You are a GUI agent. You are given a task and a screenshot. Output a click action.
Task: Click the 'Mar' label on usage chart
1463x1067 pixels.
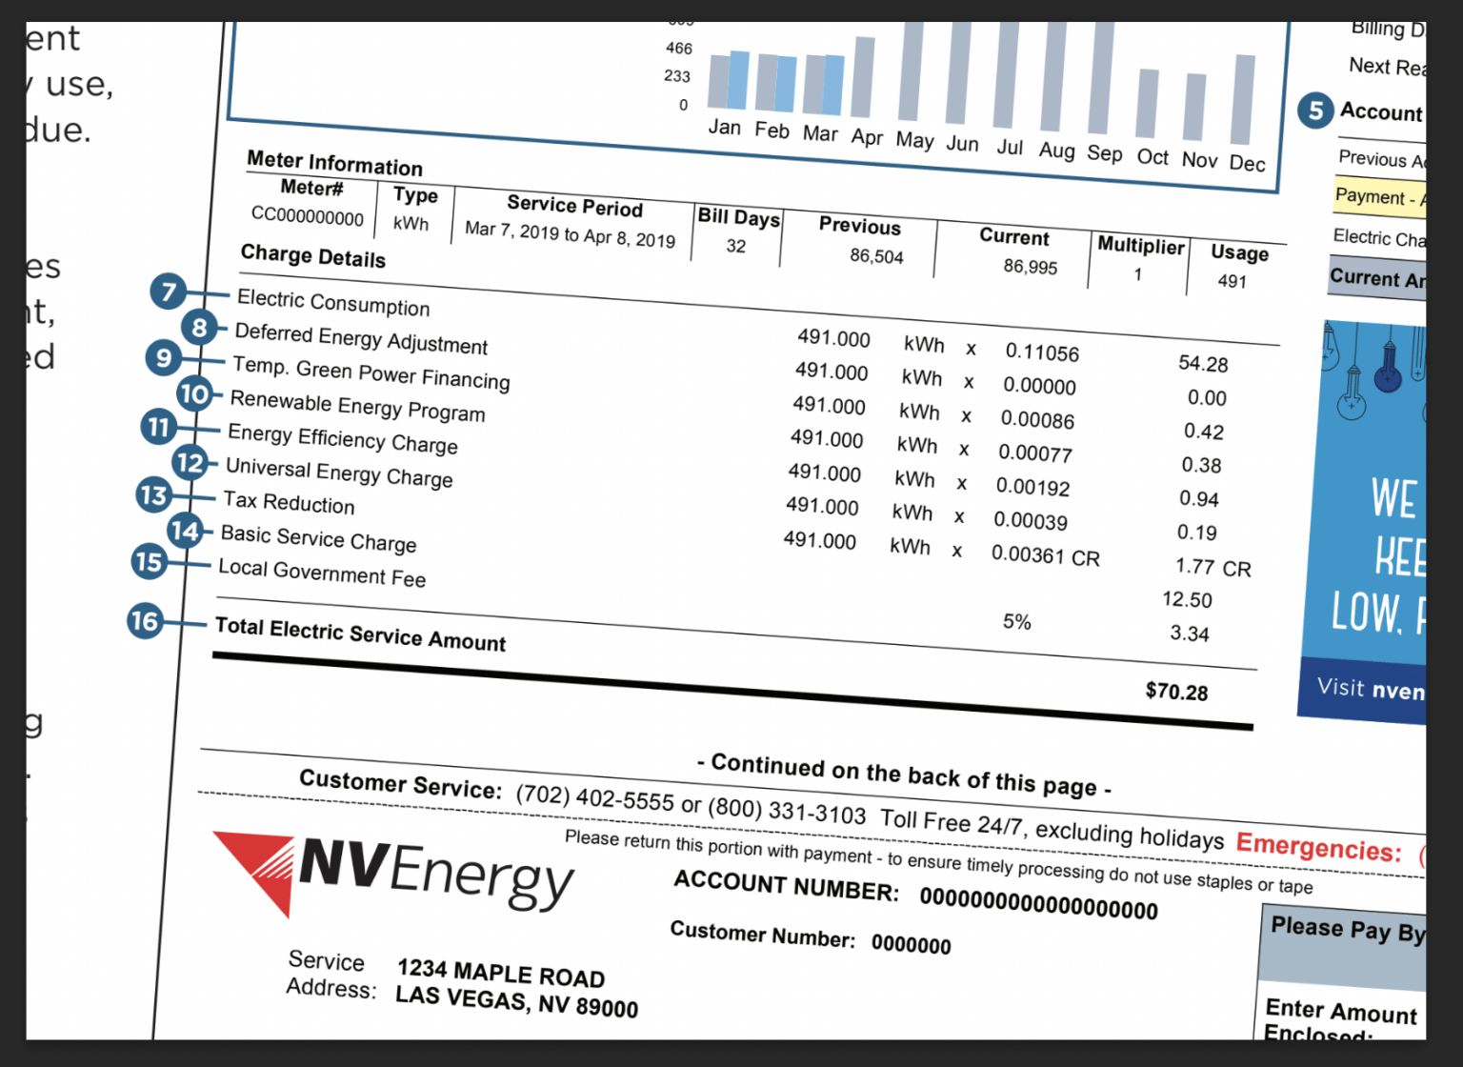(819, 133)
